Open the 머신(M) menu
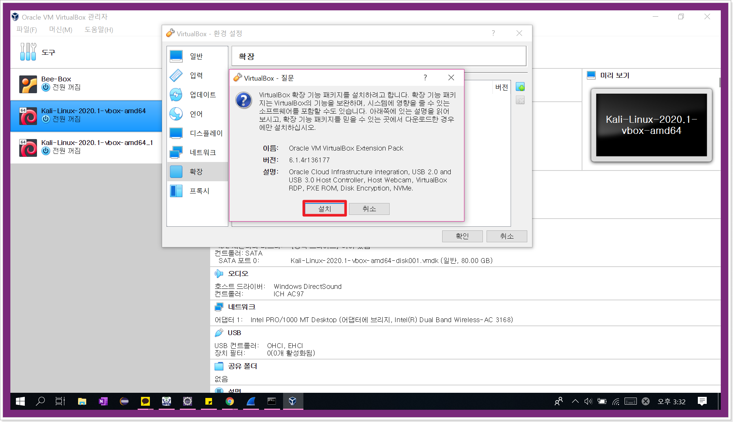The height and width of the screenshot is (422, 733). (61, 30)
